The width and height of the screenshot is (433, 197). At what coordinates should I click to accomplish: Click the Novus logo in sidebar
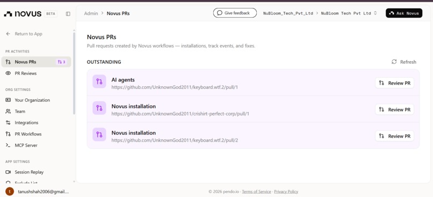pos(23,14)
